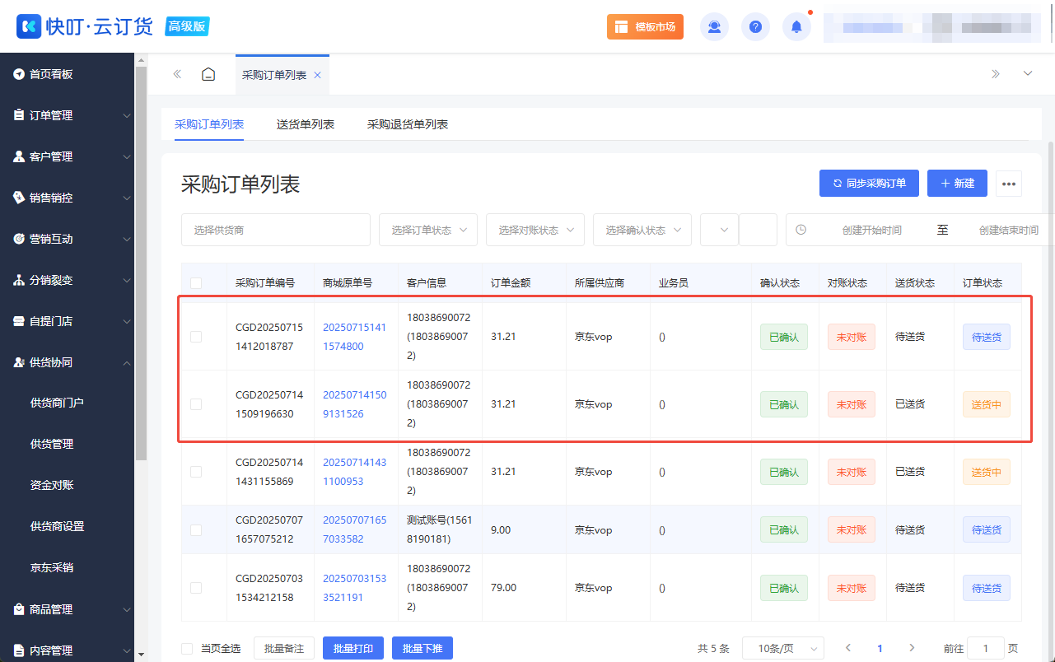This screenshot has width=1055, height=662.
Task: Open 京东采销 submenu item
Action: [x=52, y=567]
